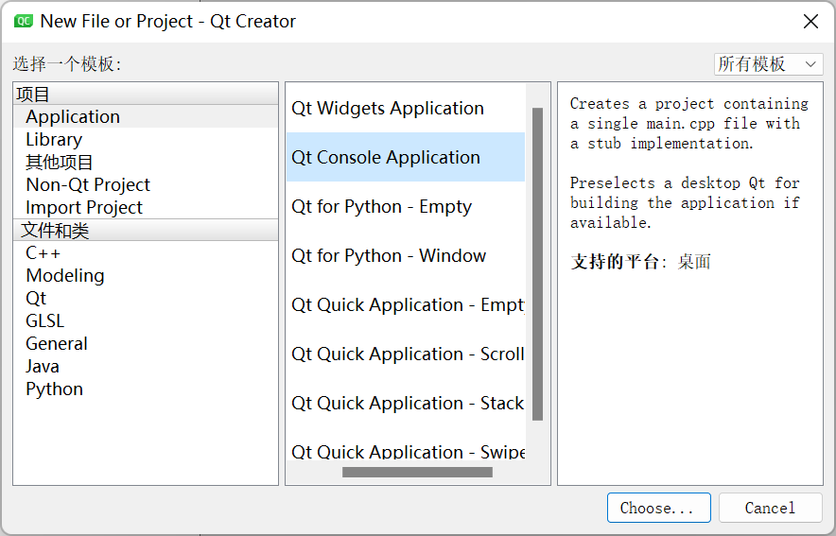This screenshot has width=836, height=536.
Task: Choose Qt for Python - Empty template
Action: pyautogui.click(x=406, y=206)
